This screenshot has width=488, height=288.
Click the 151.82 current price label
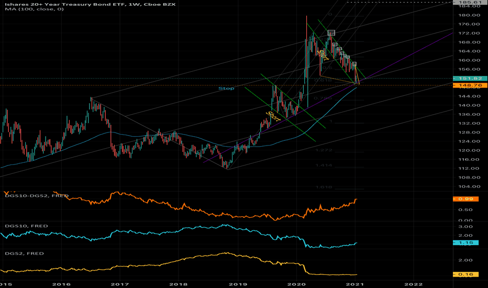pos(470,79)
